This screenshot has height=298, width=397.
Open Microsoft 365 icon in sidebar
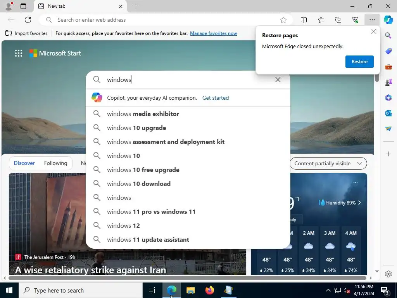388,97
